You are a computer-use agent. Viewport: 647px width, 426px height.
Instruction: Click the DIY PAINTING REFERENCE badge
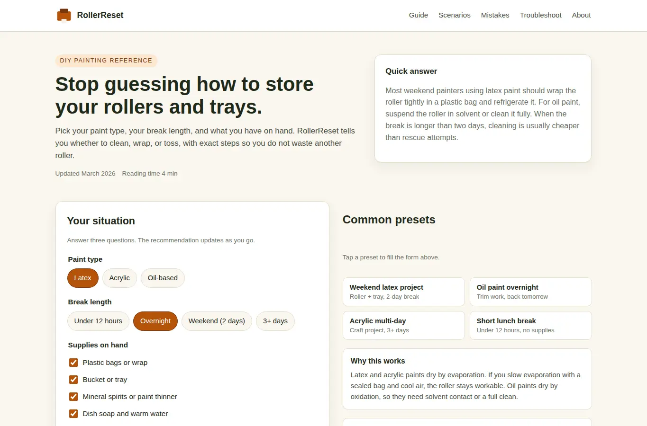[x=106, y=61]
